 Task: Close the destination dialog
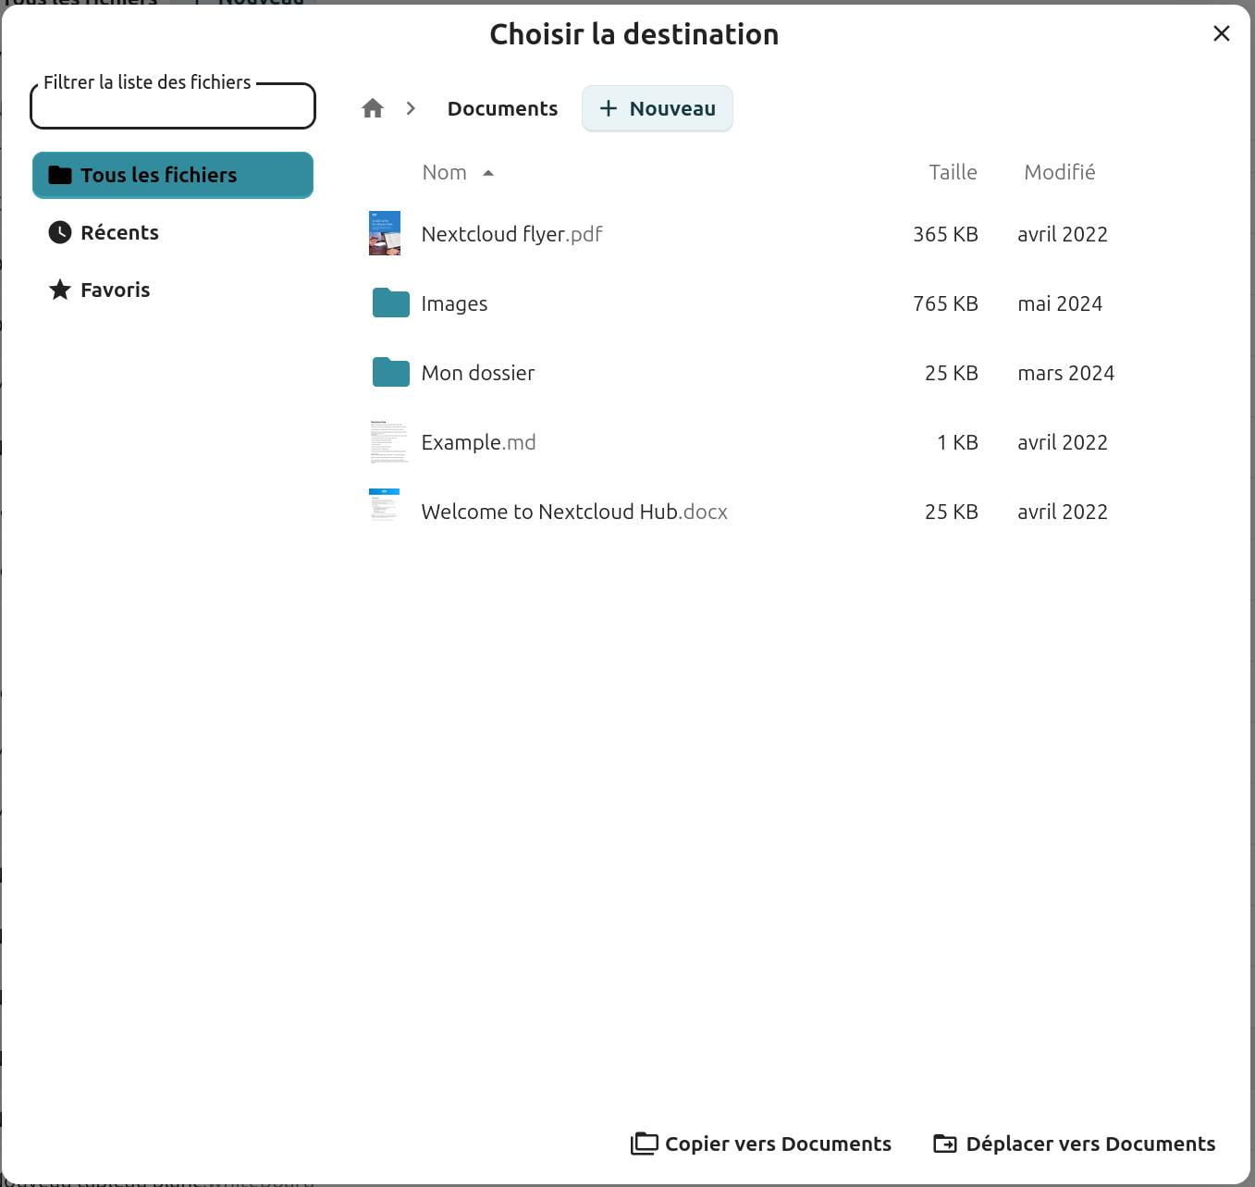point(1221,33)
